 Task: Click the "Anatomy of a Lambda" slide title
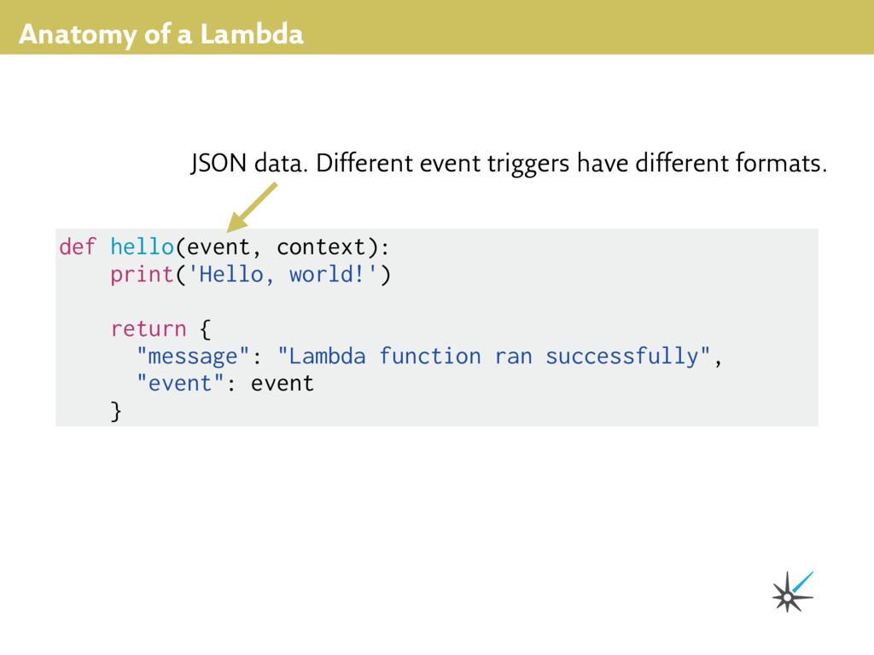tap(160, 35)
